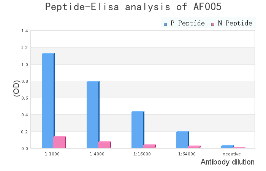
Task: Click the pink N-Peptide bar at 1:1000
Action: click(59, 142)
